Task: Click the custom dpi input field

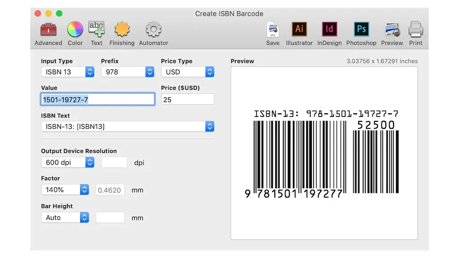Action: 114,162
